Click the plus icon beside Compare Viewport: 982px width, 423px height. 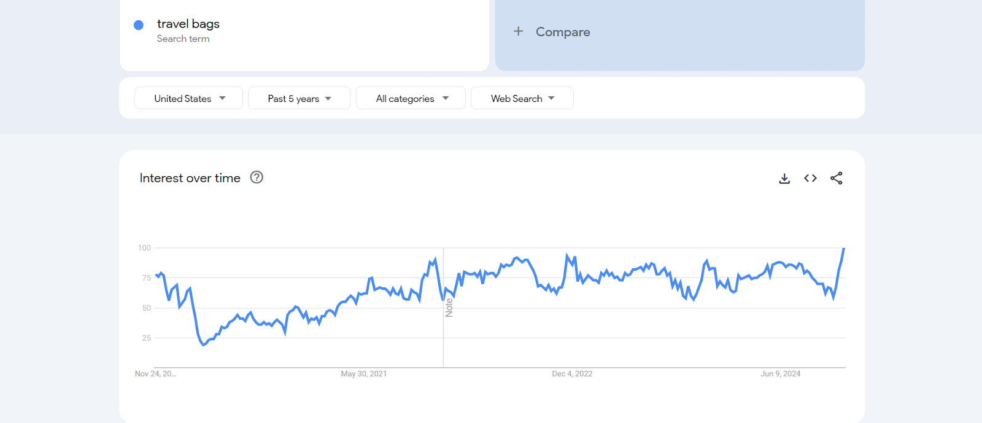click(x=519, y=31)
